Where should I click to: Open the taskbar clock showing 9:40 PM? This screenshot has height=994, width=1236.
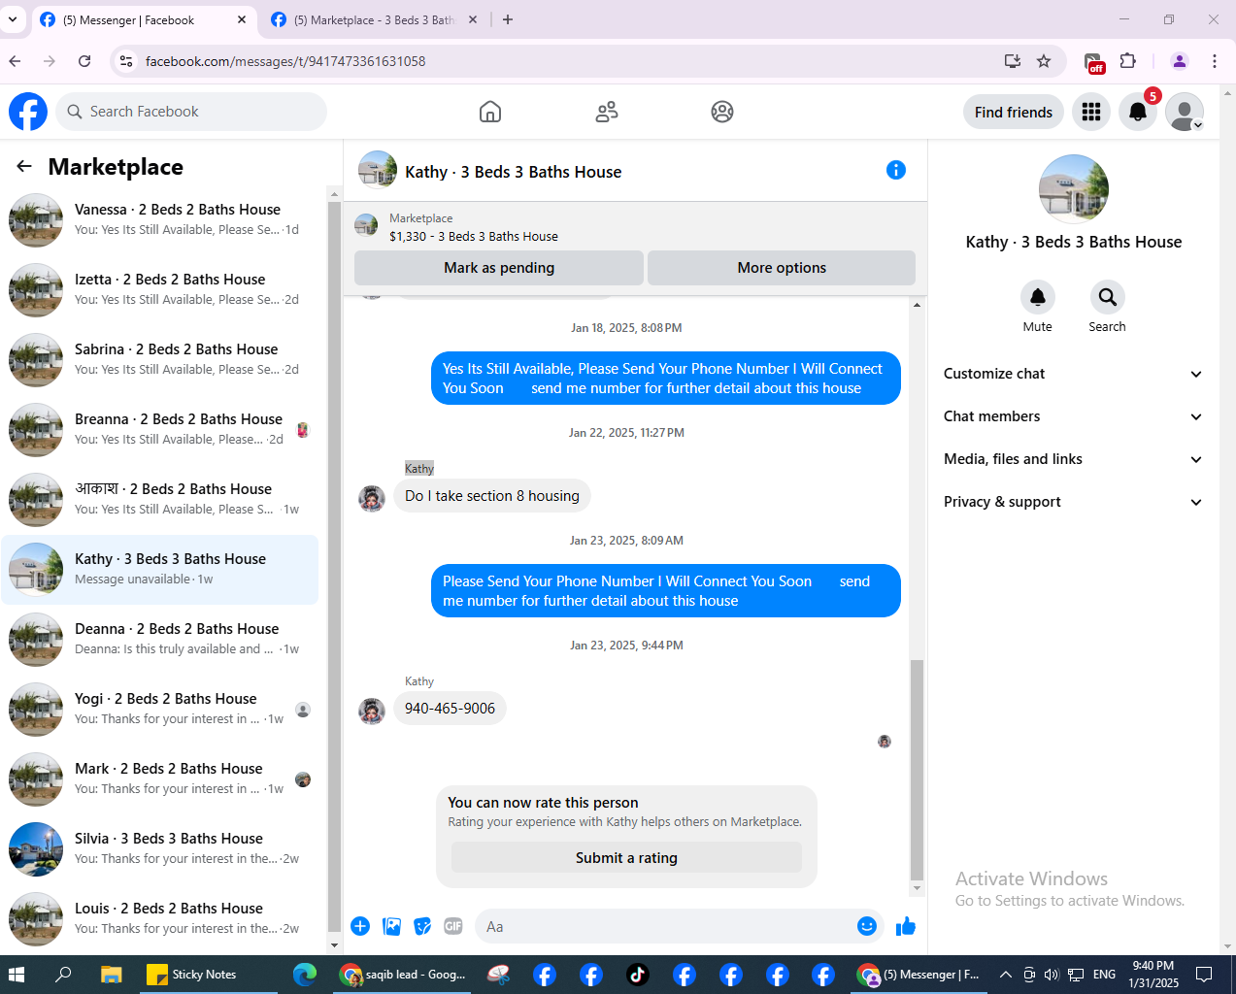click(1153, 975)
